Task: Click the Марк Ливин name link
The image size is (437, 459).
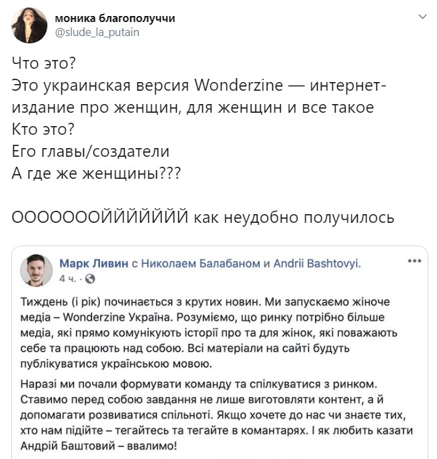Action: tap(95, 264)
